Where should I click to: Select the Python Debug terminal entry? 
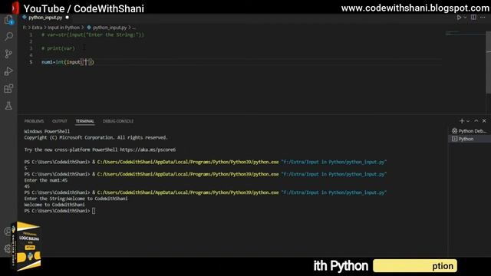tap(470, 131)
